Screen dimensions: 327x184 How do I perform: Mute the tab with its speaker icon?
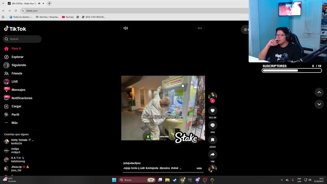pos(39,4)
